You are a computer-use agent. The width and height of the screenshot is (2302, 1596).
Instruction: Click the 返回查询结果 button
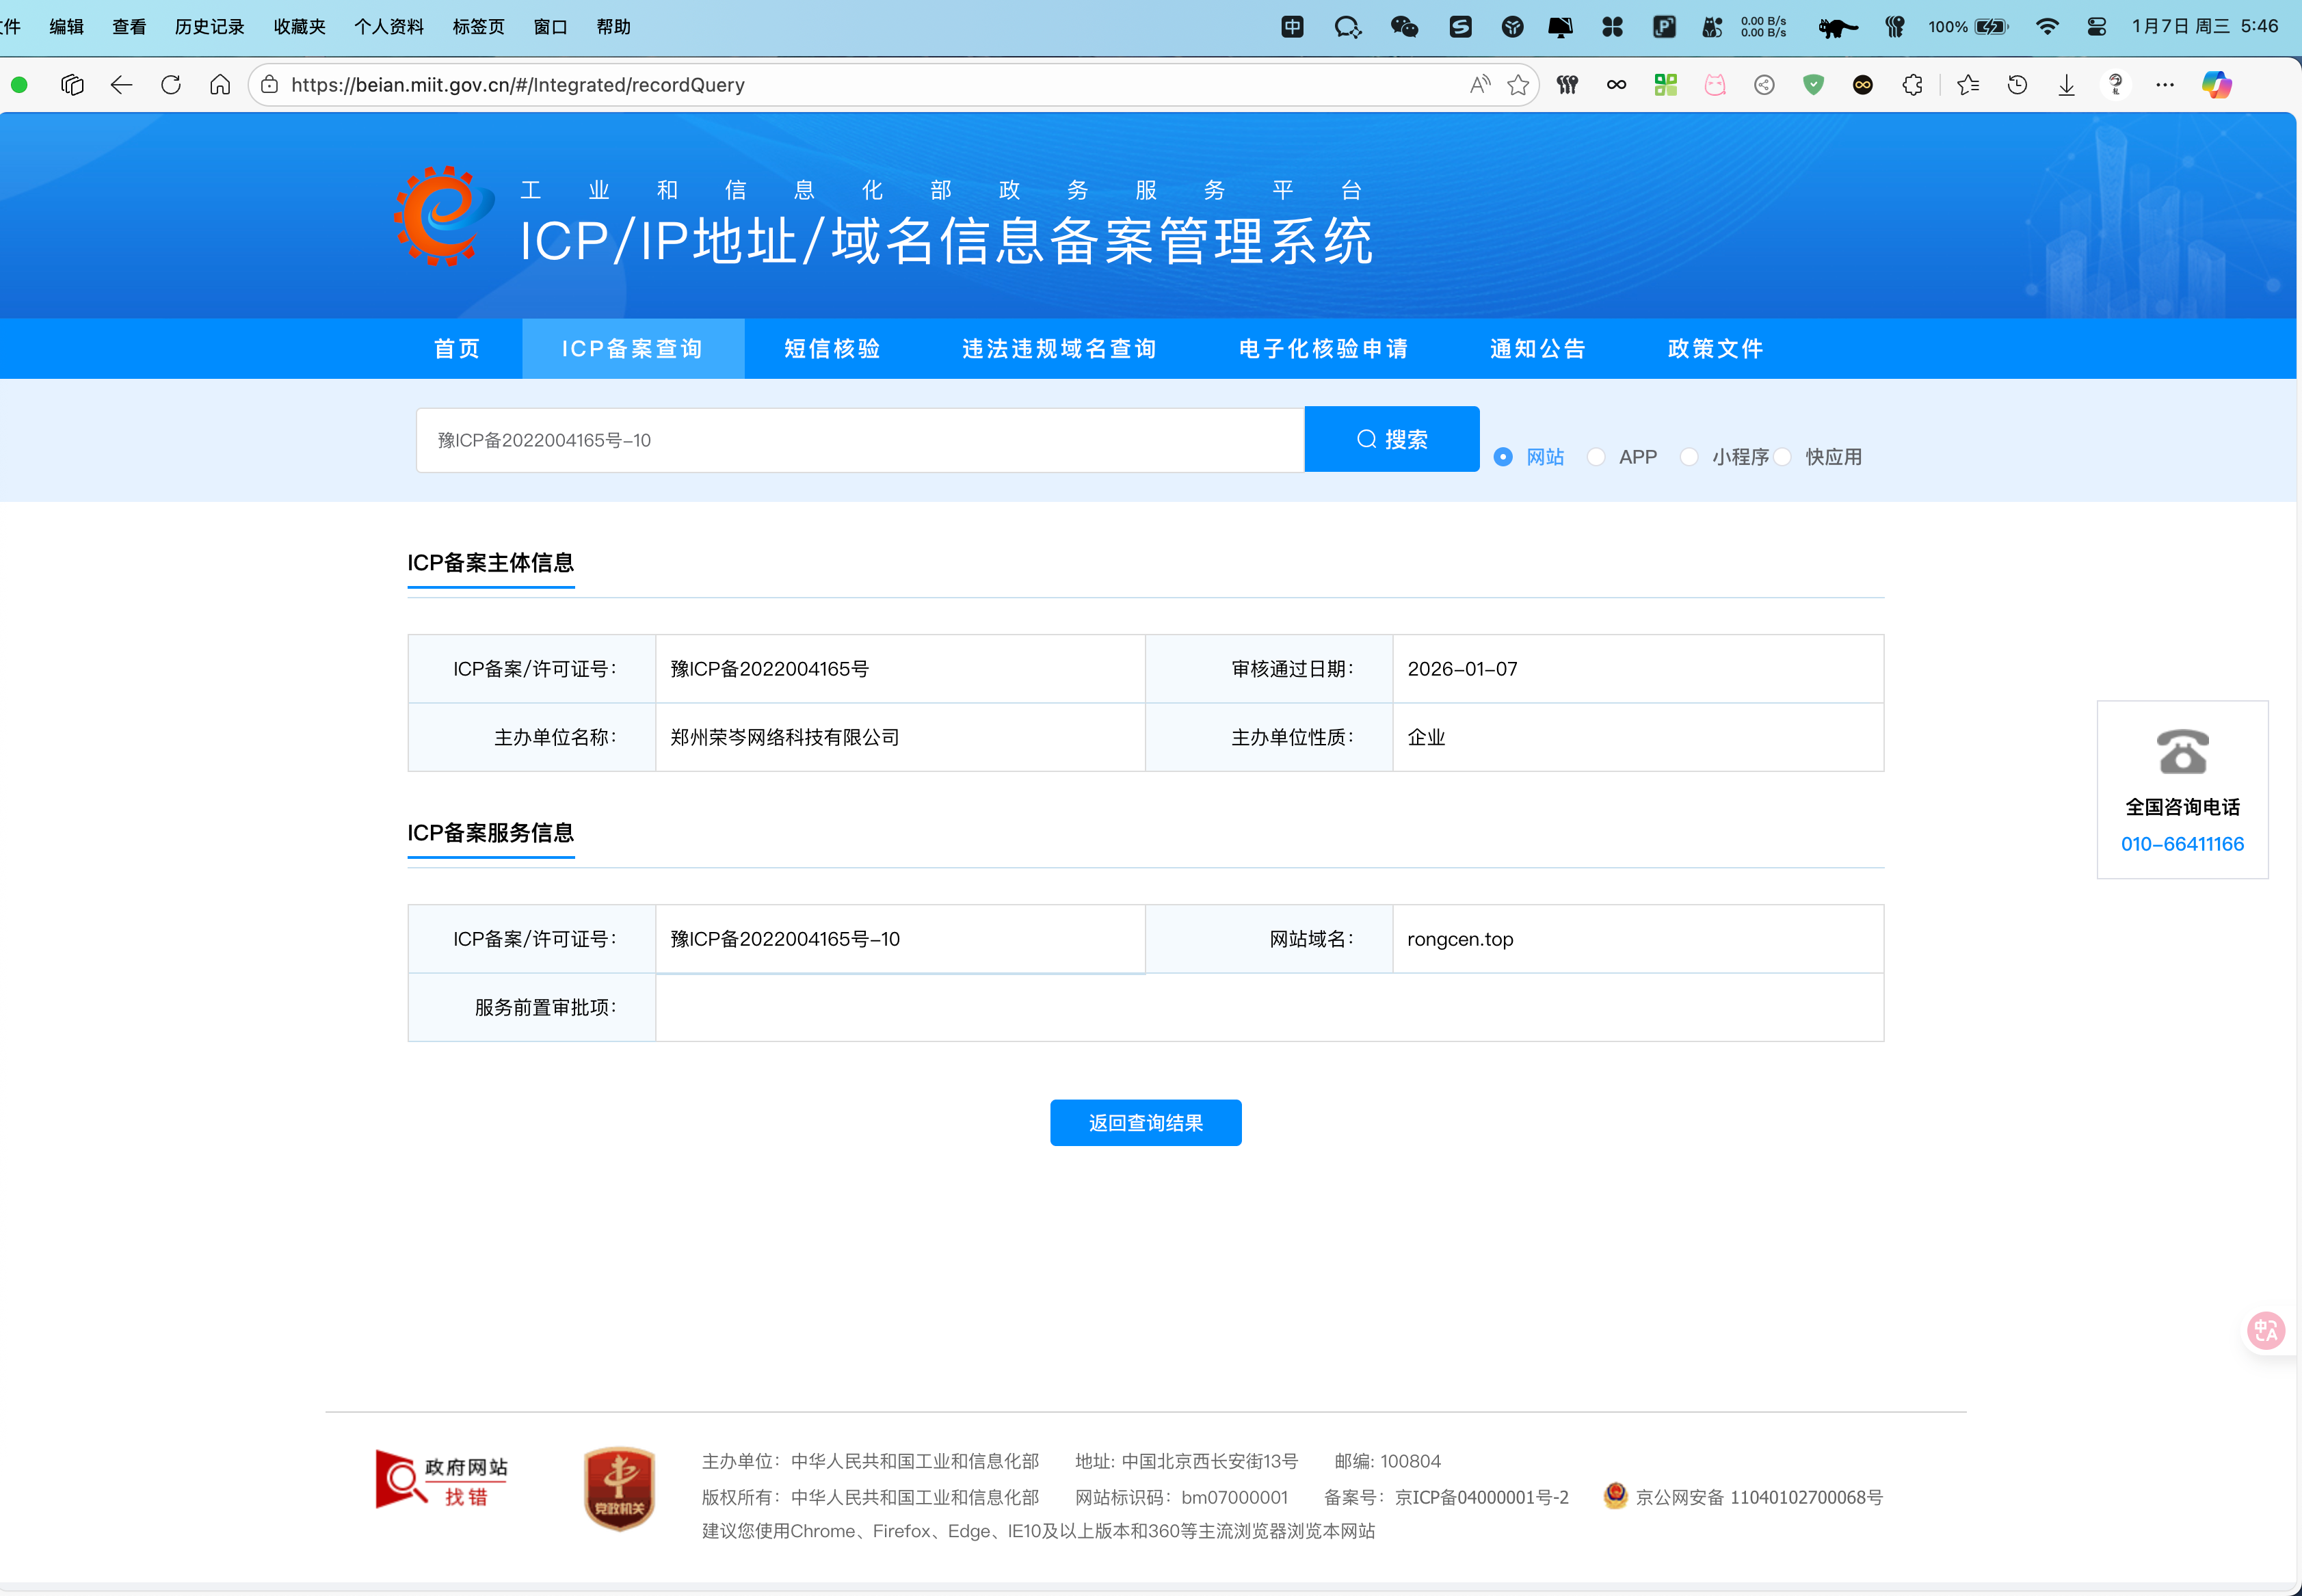coord(1145,1123)
